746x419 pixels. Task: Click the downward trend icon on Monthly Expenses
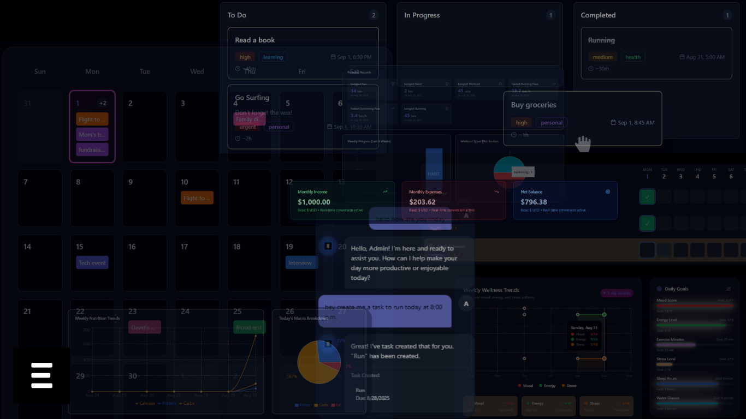click(496, 191)
